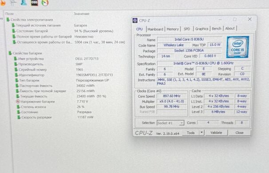The width and height of the screenshot is (269, 173).
Task: Click icon beside 'Паспортная ёмкость'
Action: pyautogui.click(x=17, y=86)
